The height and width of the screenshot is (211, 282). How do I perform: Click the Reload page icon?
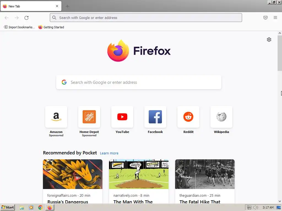(26, 18)
